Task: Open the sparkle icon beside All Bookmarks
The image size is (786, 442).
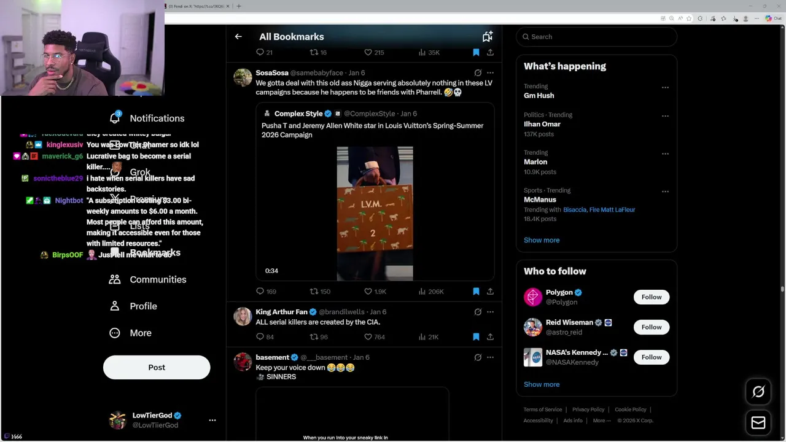Action: tap(488, 37)
